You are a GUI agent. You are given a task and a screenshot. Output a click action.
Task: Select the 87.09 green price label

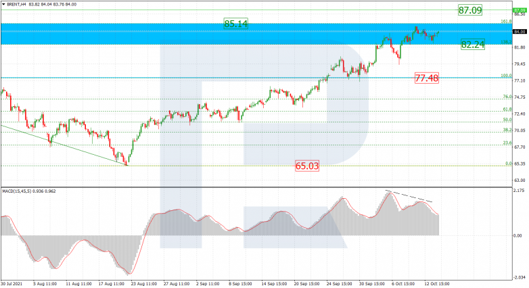[470, 10]
